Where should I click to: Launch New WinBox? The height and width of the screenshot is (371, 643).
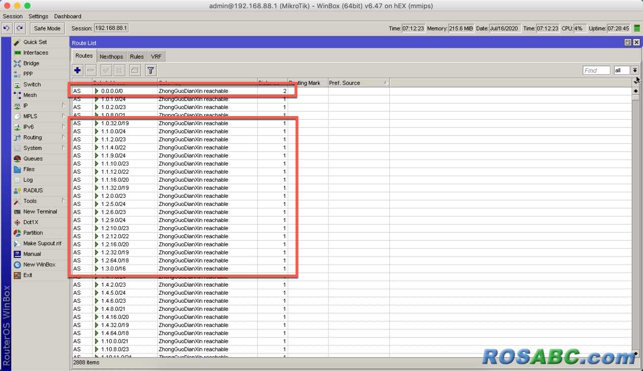tap(39, 265)
